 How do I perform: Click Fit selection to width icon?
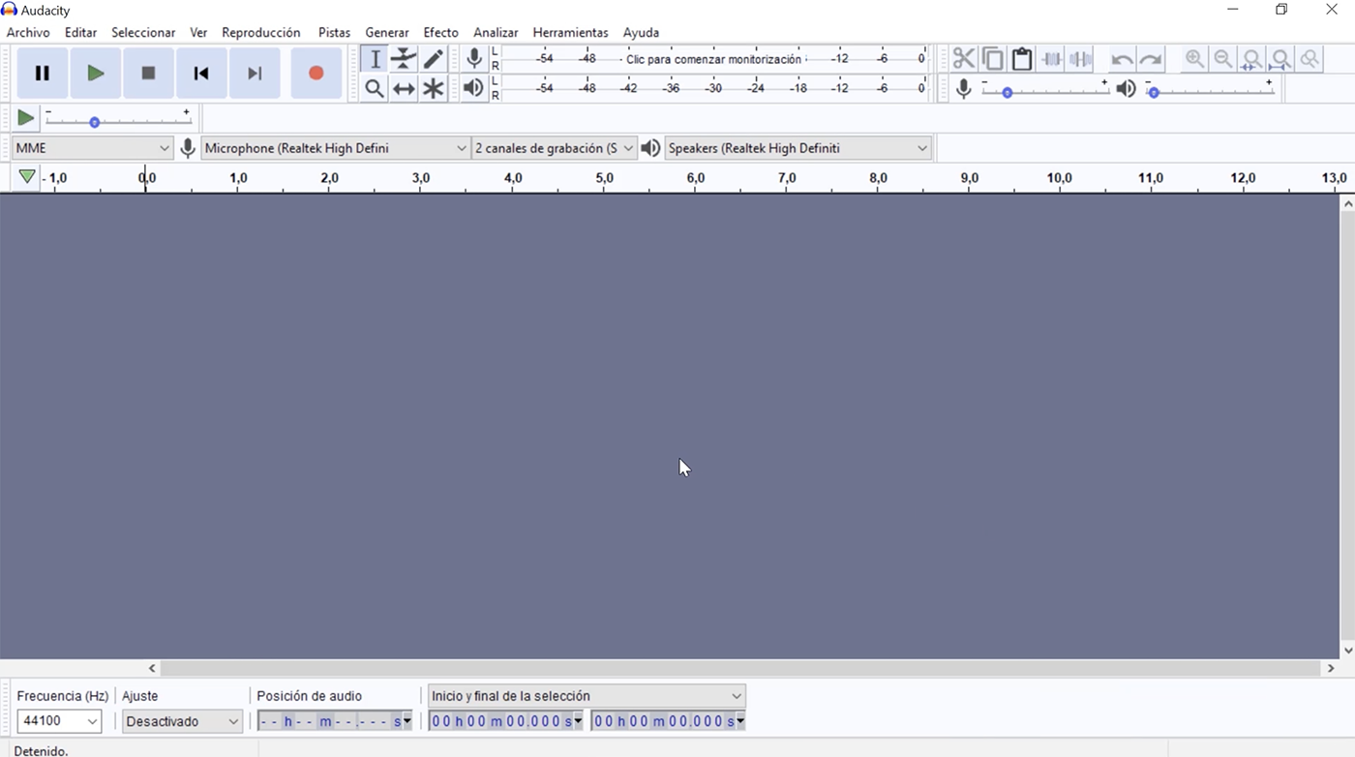click(1252, 59)
